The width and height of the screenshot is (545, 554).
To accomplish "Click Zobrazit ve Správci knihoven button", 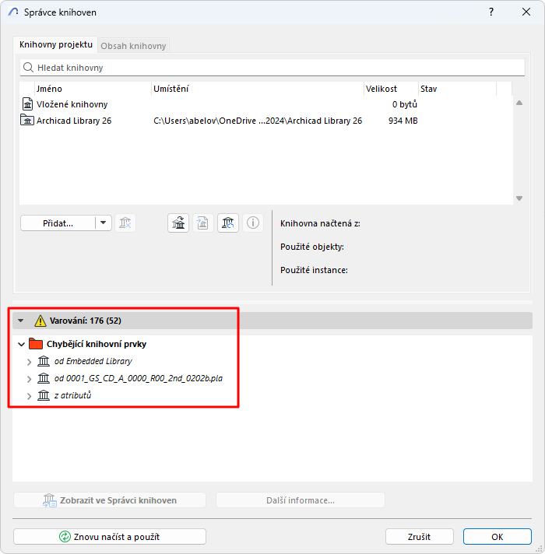I will 110,500.
